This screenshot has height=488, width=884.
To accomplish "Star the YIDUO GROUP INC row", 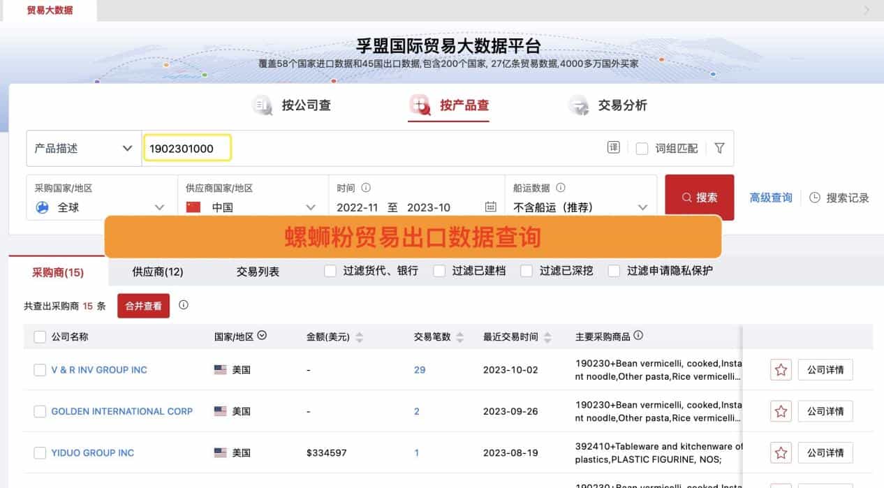I will click(781, 453).
